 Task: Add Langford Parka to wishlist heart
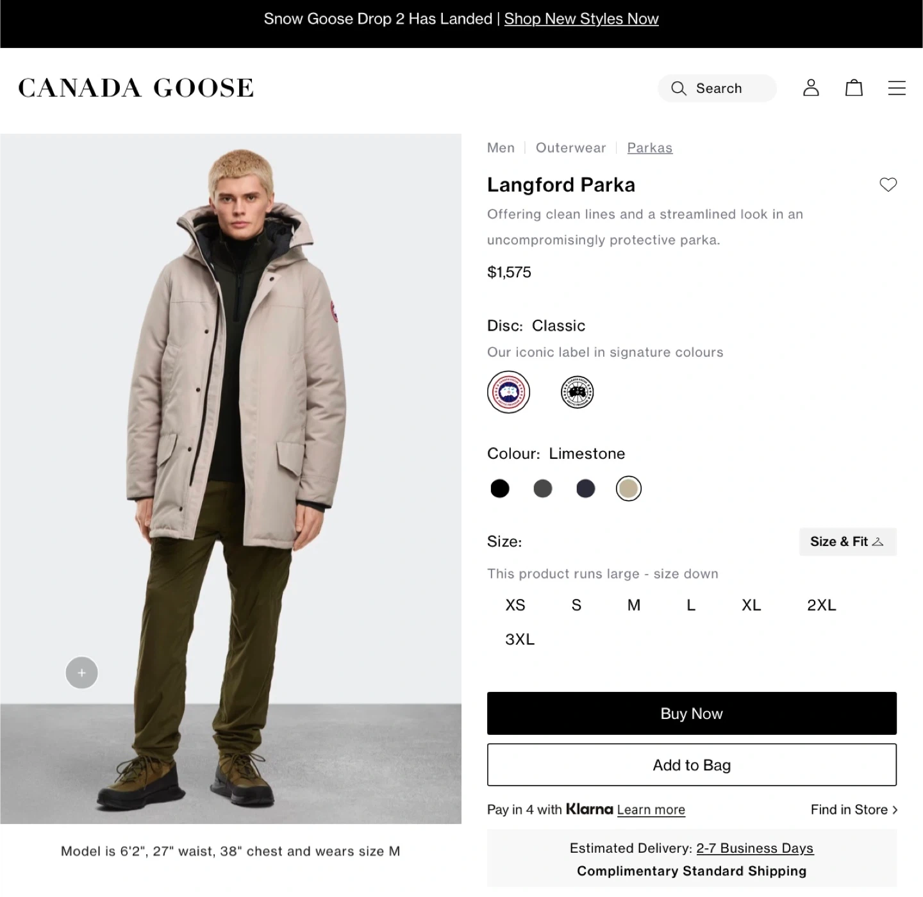click(888, 185)
